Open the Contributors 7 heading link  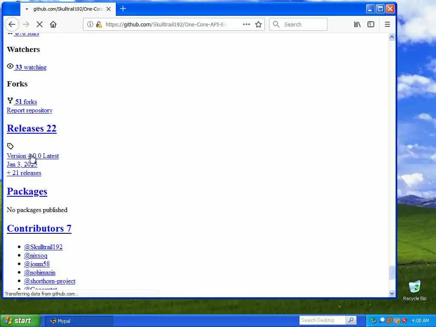39,229
